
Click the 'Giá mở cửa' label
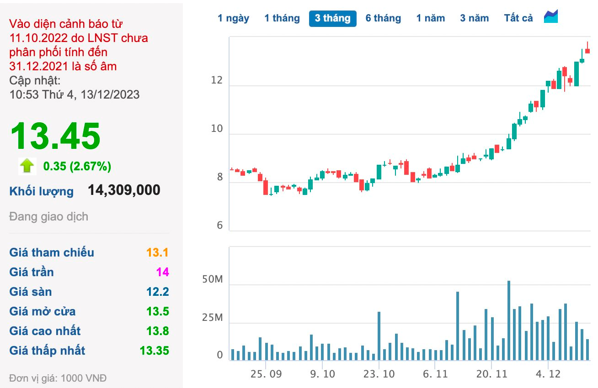point(43,311)
